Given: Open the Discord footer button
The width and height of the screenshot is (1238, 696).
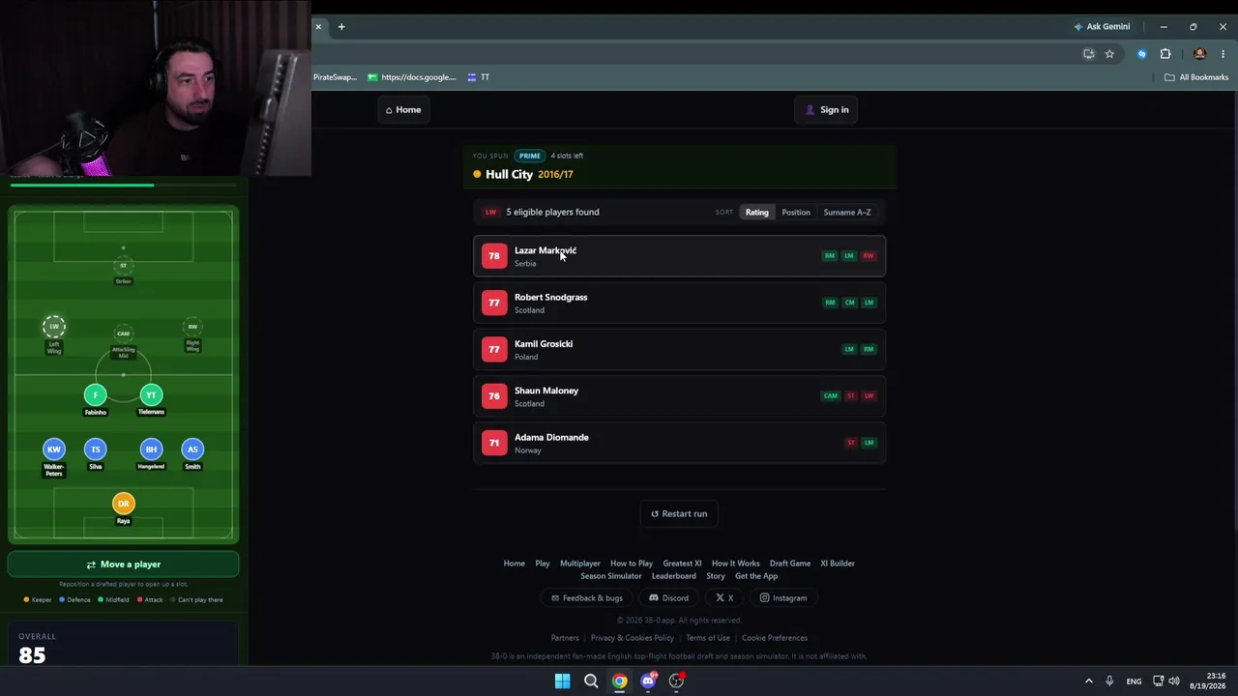Looking at the screenshot, I should pos(669,598).
